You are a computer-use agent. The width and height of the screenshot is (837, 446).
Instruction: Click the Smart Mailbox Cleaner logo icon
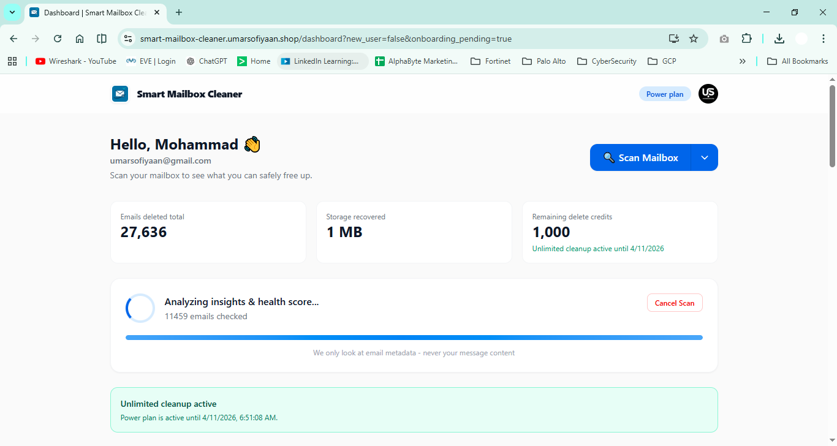tap(119, 94)
